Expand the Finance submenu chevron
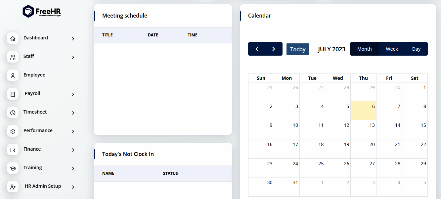This screenshot has width=441, height=199. (73, 150)
